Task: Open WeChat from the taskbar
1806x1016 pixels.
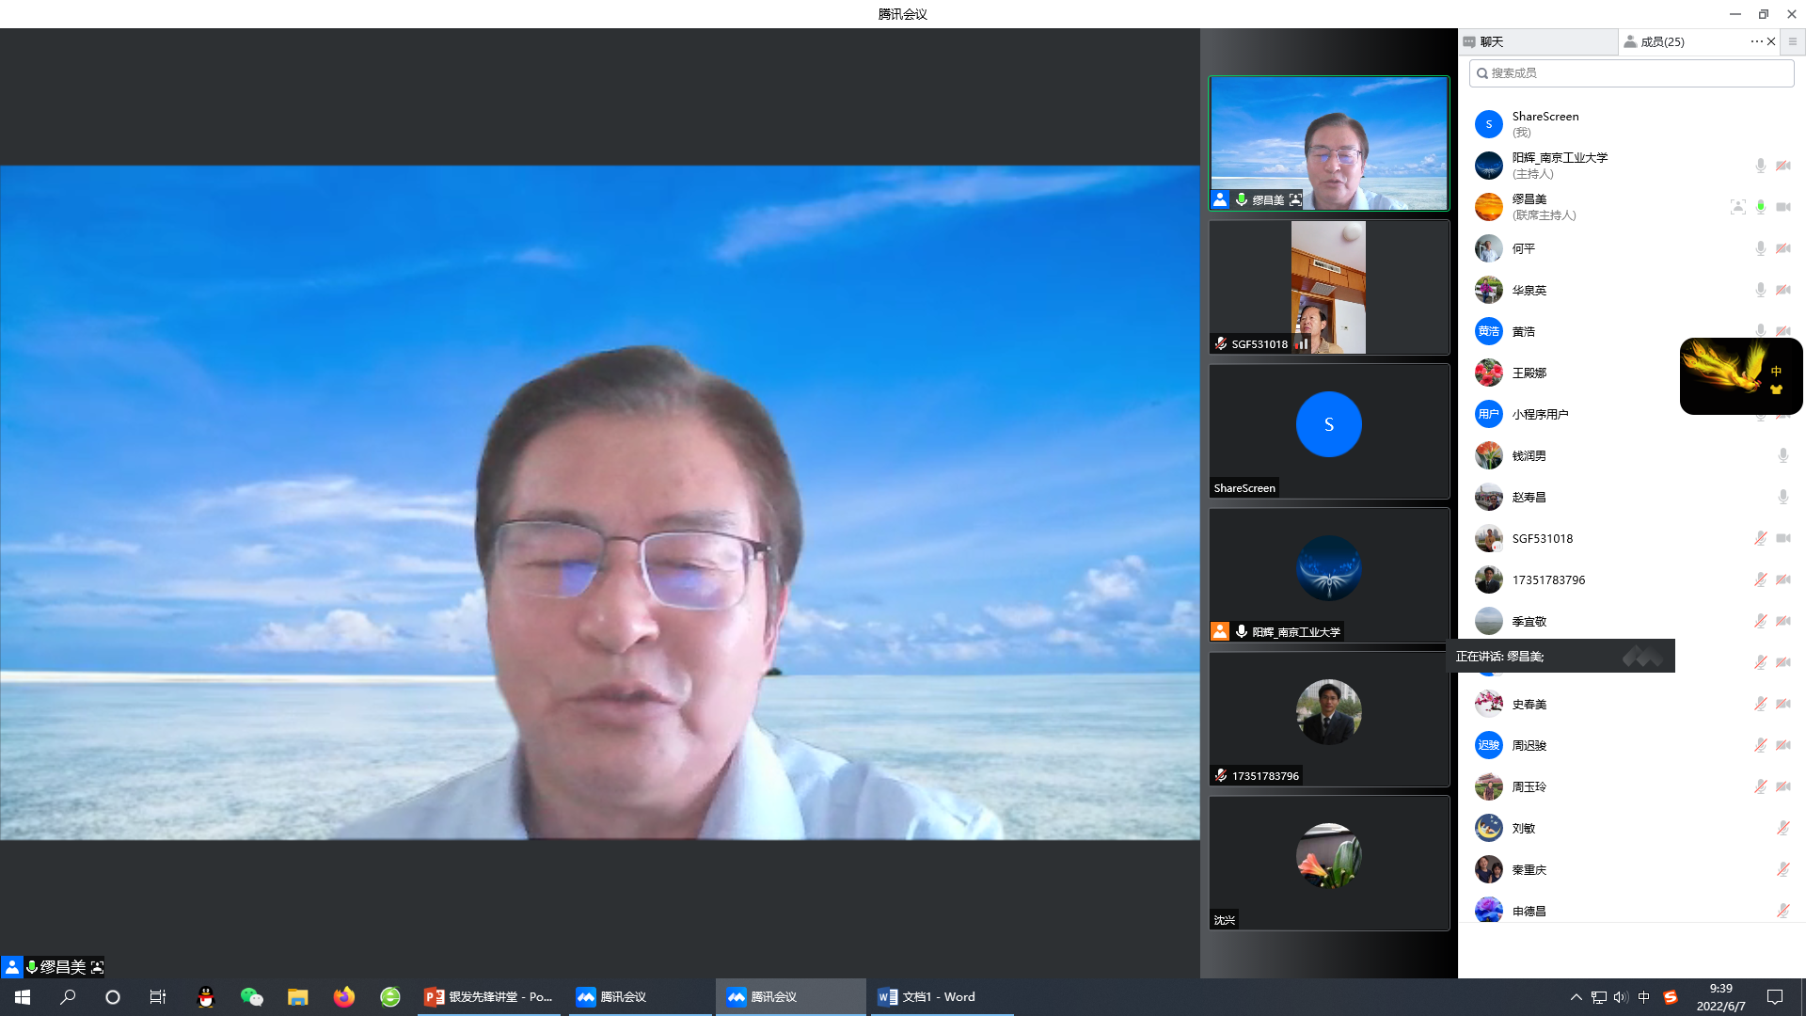Action: pos(251,997)
